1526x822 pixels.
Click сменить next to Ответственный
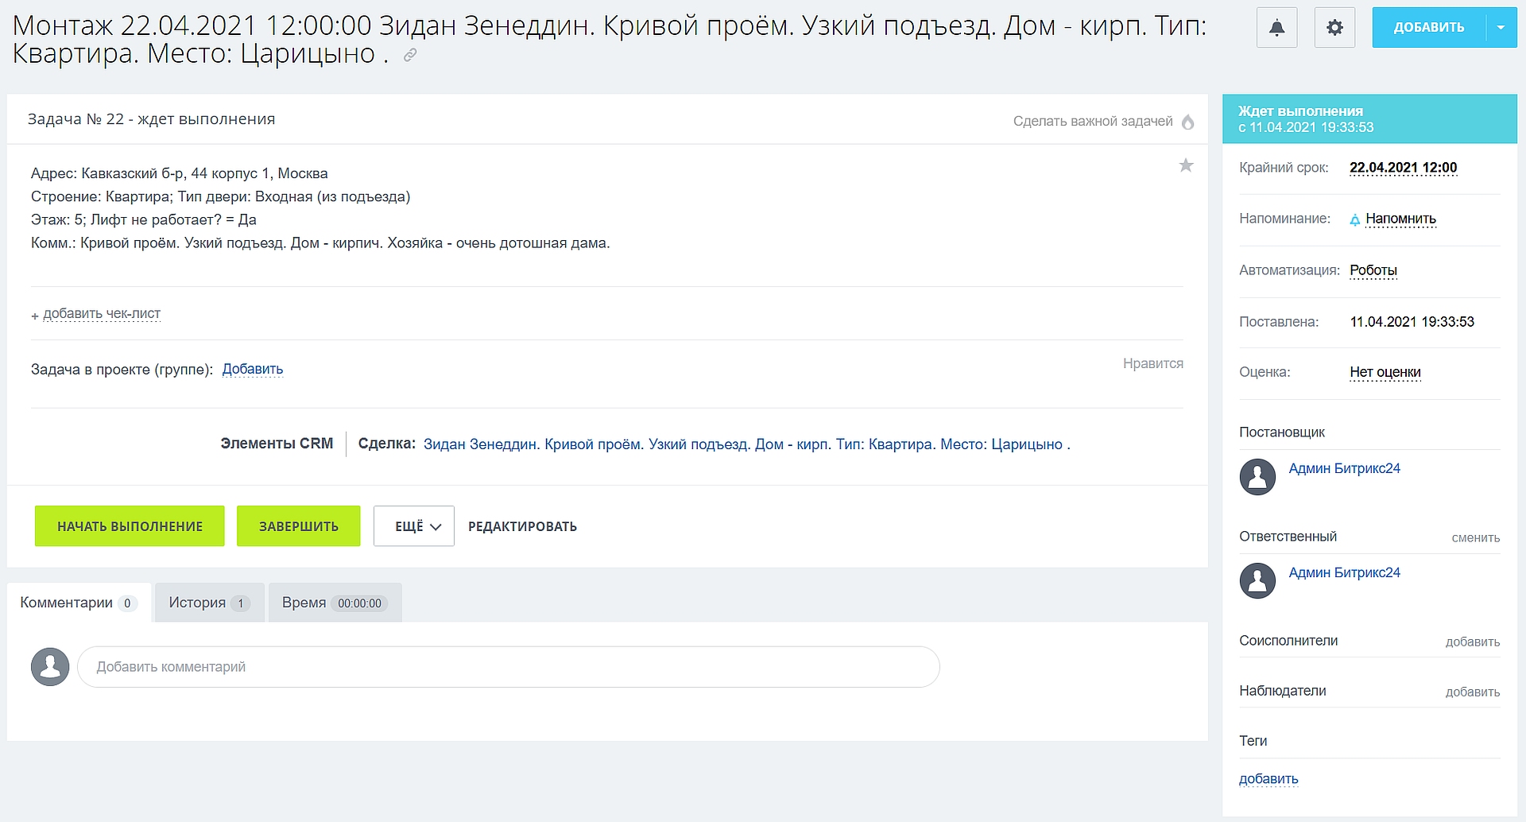point(1475,538)
